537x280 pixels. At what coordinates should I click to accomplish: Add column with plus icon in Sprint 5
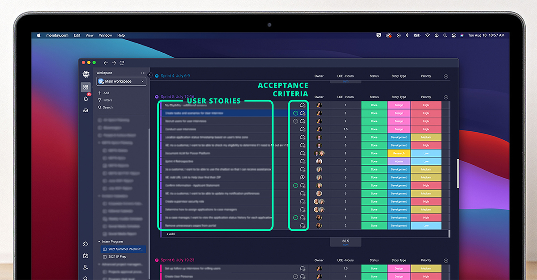click(446, 97)
